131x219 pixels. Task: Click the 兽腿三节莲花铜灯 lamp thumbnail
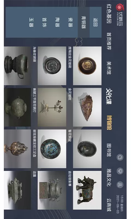(x=52, y=107)
